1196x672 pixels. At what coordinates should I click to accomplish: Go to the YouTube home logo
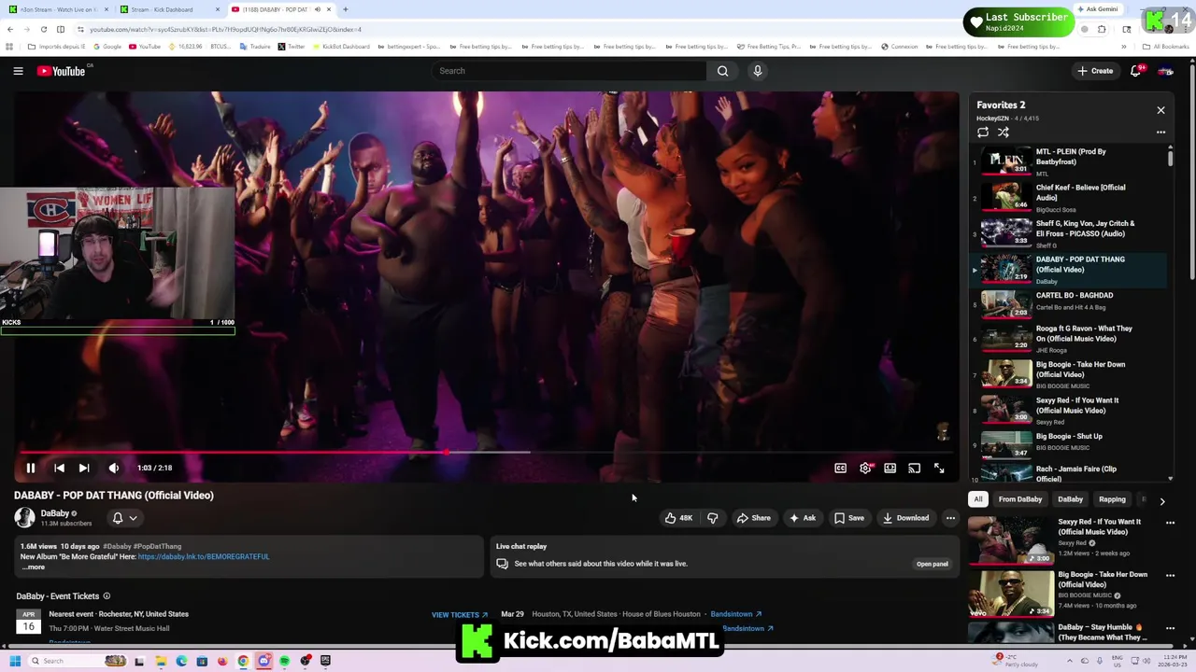(63, 71)
